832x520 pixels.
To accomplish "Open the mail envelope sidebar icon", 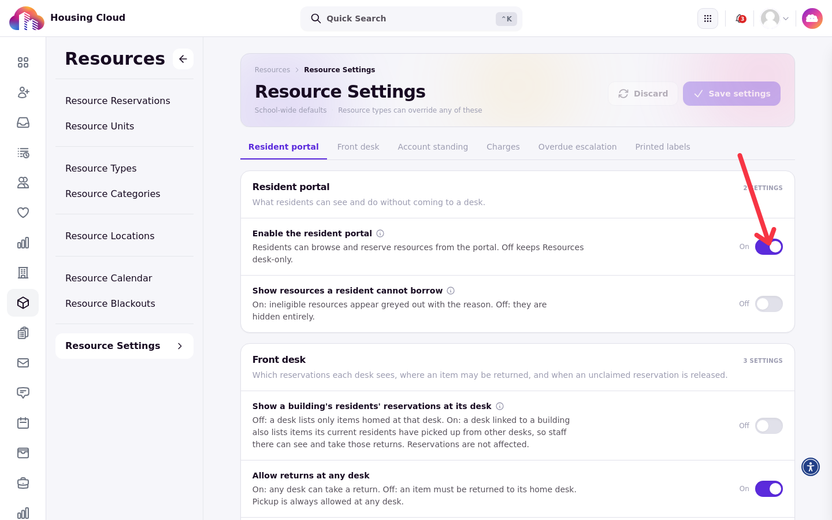I will pyautogui.click(x=23, y=363).
